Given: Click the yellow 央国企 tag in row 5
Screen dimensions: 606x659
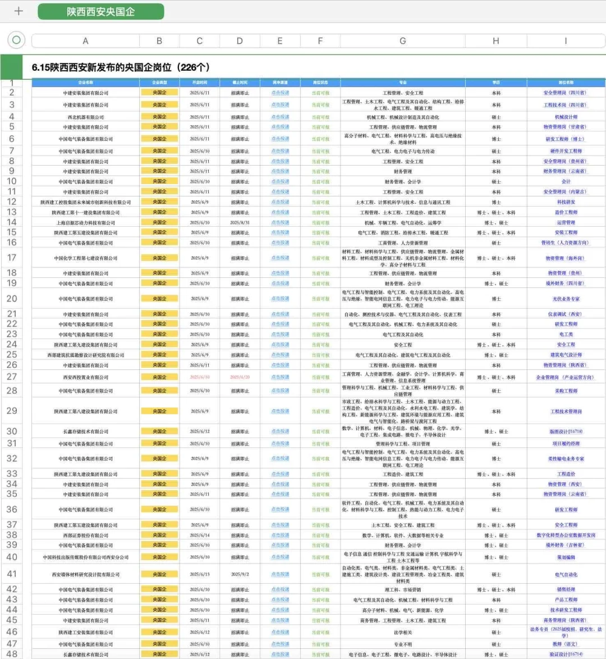Looking at the screenshot, I should pyautogui.click(x=159, y=126).
